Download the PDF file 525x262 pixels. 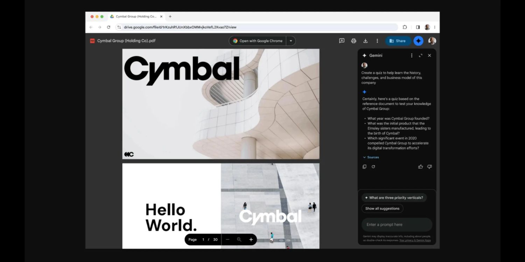[365, 41]
